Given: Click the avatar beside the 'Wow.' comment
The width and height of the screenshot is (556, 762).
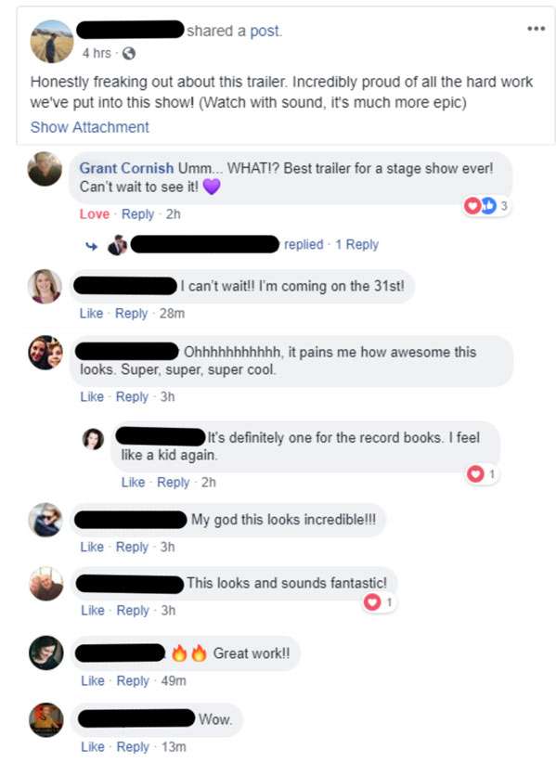Looking at the screenshot, I should coord(46,719).
